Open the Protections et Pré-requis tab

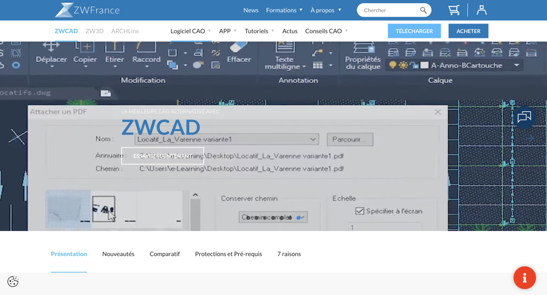pos(229,254)
